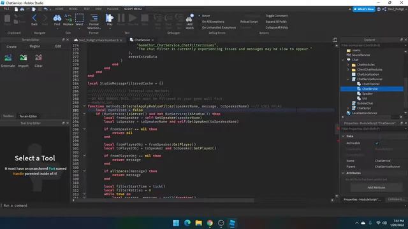Open Windows Start menu
The width and height of the screenshot is (408, 229).
coord(176,223)
